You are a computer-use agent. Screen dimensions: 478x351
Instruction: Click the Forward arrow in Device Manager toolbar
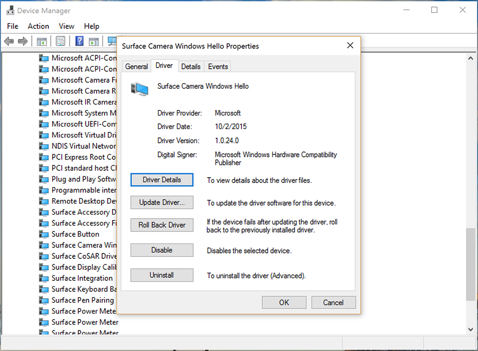(x=23, y=41)
